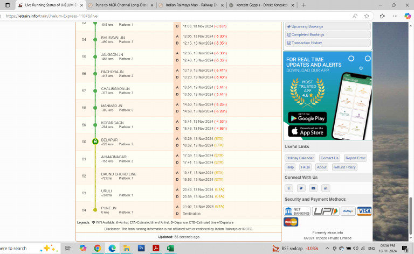Open the FAQs link
Screen dimensions: 414x254
coord(305,167)
